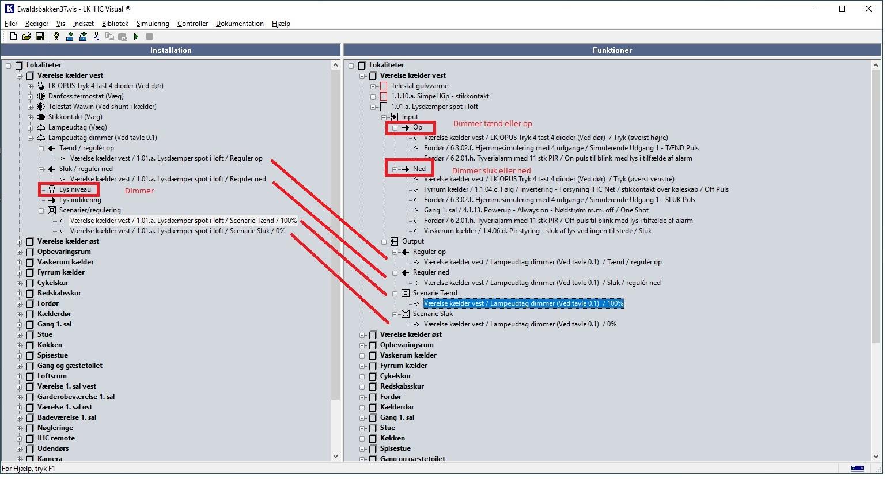Click the scissors cut icon
This screenshot has height=479, width=890.
coord(96,36)
